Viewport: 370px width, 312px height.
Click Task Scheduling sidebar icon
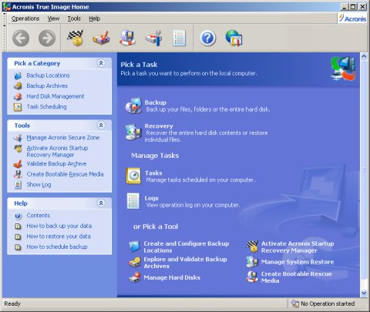coord(18,107)
